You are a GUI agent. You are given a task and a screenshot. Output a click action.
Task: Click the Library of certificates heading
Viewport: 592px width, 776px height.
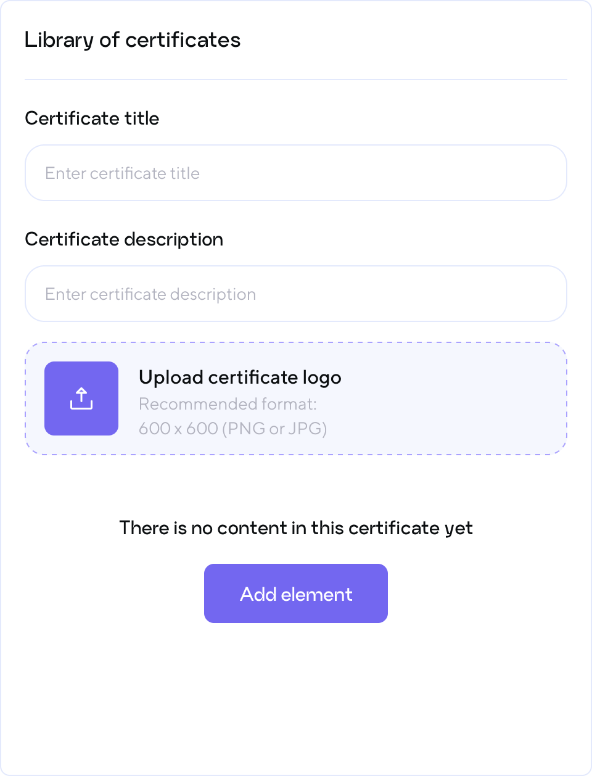(x=133, y=40)
